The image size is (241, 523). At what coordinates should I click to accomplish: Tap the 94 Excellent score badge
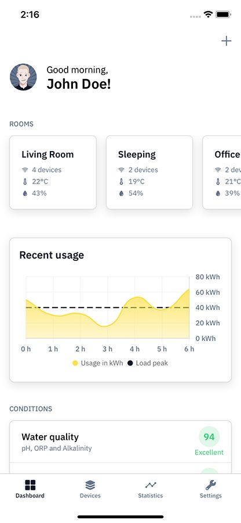pyautogui.click(x=209, y=441)
